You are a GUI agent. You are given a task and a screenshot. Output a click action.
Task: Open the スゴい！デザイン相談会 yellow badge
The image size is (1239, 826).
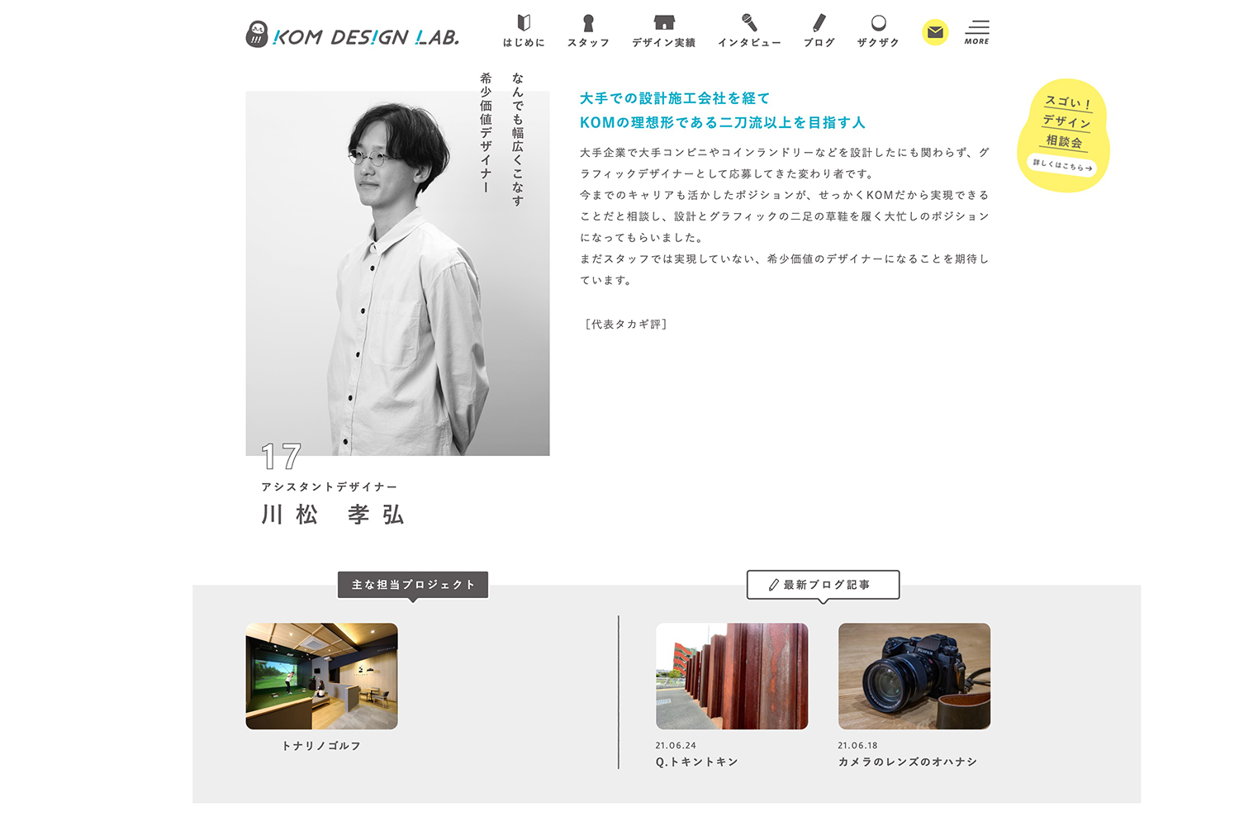pyautogui.click(x=1064, y=122)
